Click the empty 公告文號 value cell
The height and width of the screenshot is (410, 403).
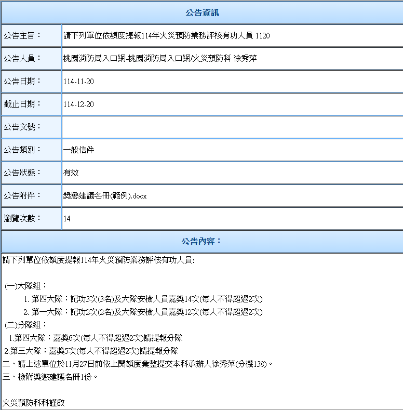pos(232,127)
